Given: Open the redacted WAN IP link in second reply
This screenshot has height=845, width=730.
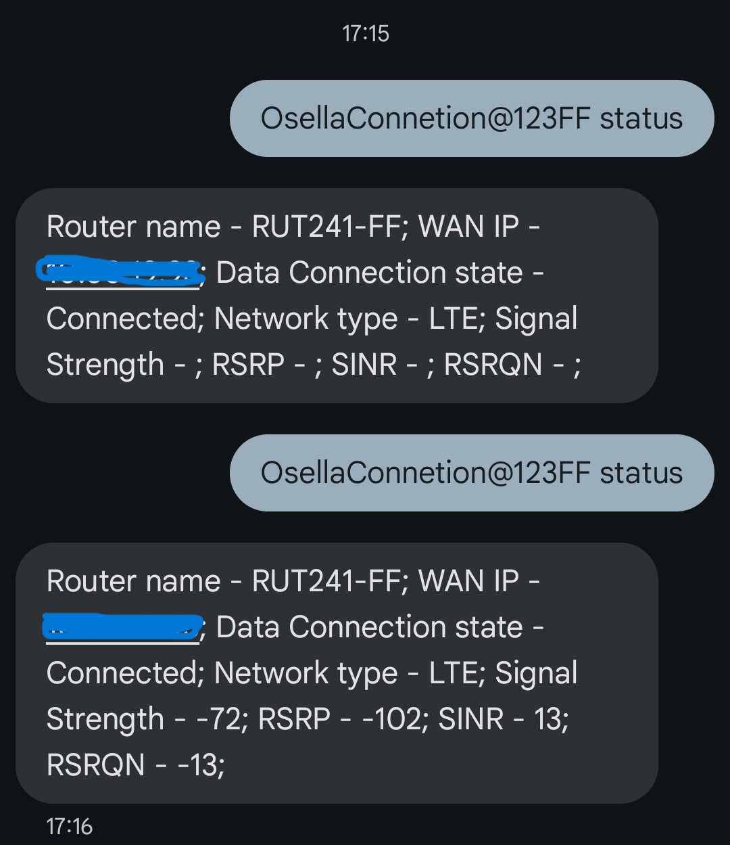Looking at the screenshot, I should (x=122, y=627).
